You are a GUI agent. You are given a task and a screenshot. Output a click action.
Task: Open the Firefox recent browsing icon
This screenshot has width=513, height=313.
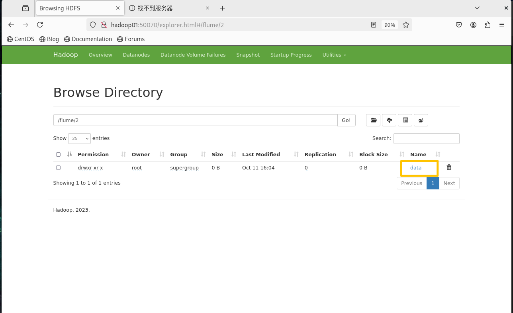25,8
